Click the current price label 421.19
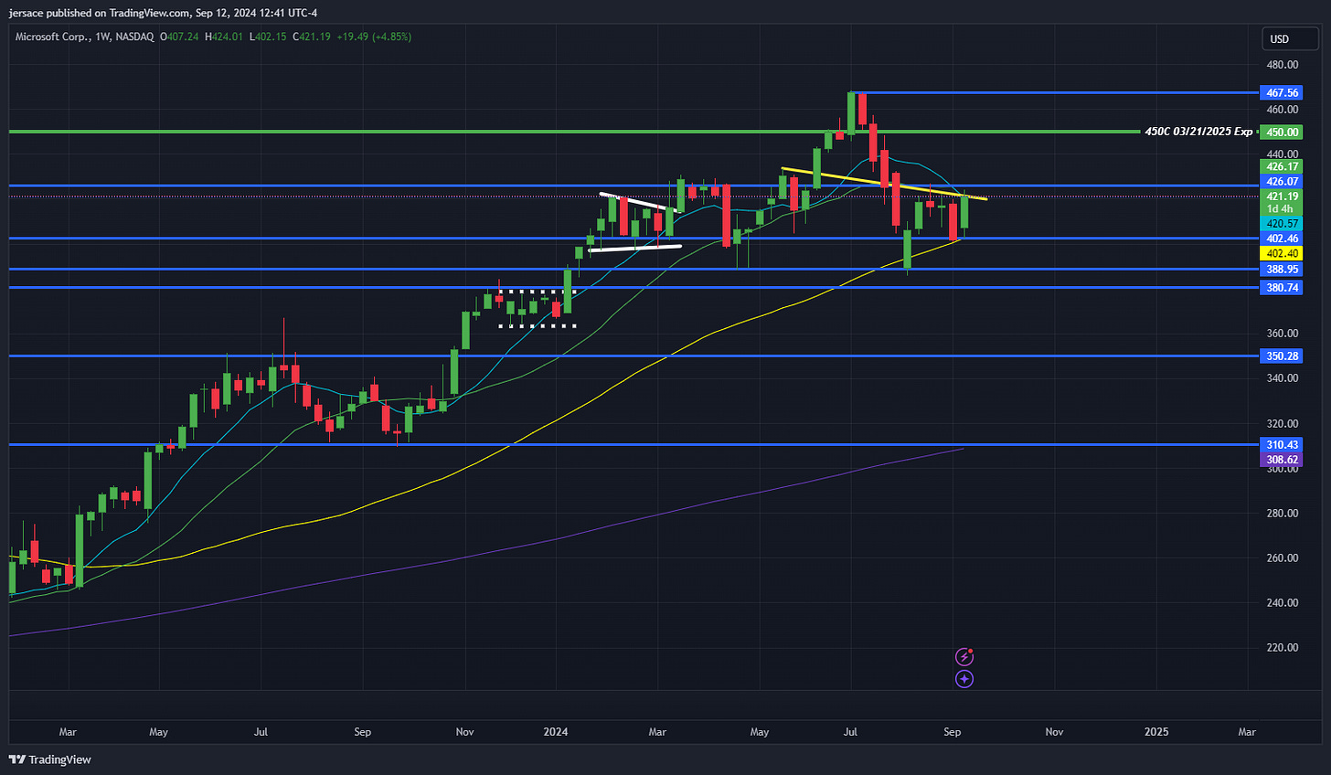This screenshot has width=1331, height=775. pyautogui.click(x=1281, y=196)
